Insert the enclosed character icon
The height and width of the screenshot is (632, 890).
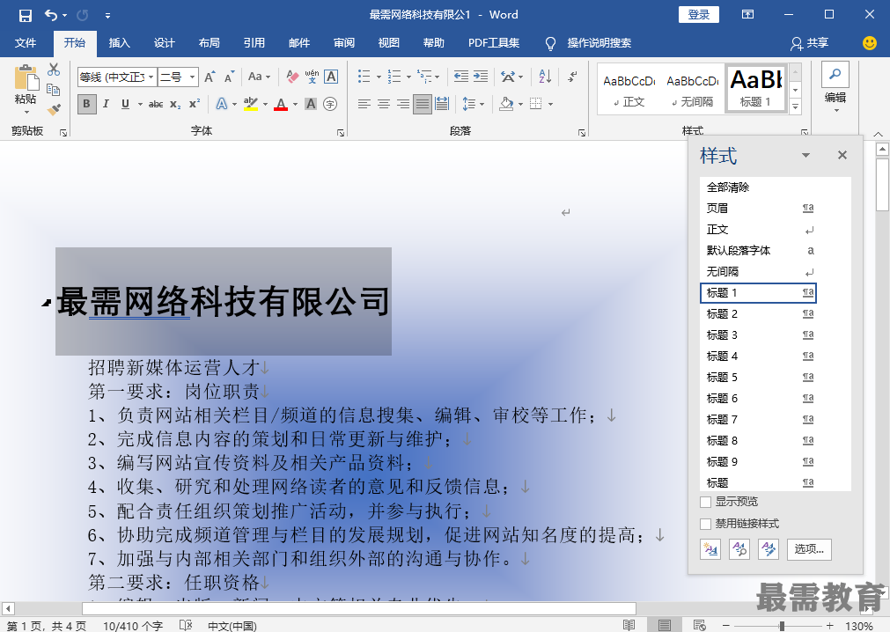[330, 104]
